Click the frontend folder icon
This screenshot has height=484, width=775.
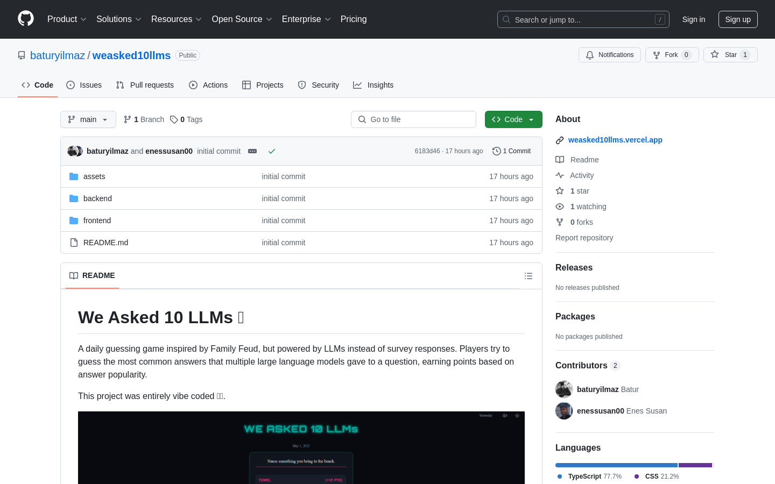74,220
